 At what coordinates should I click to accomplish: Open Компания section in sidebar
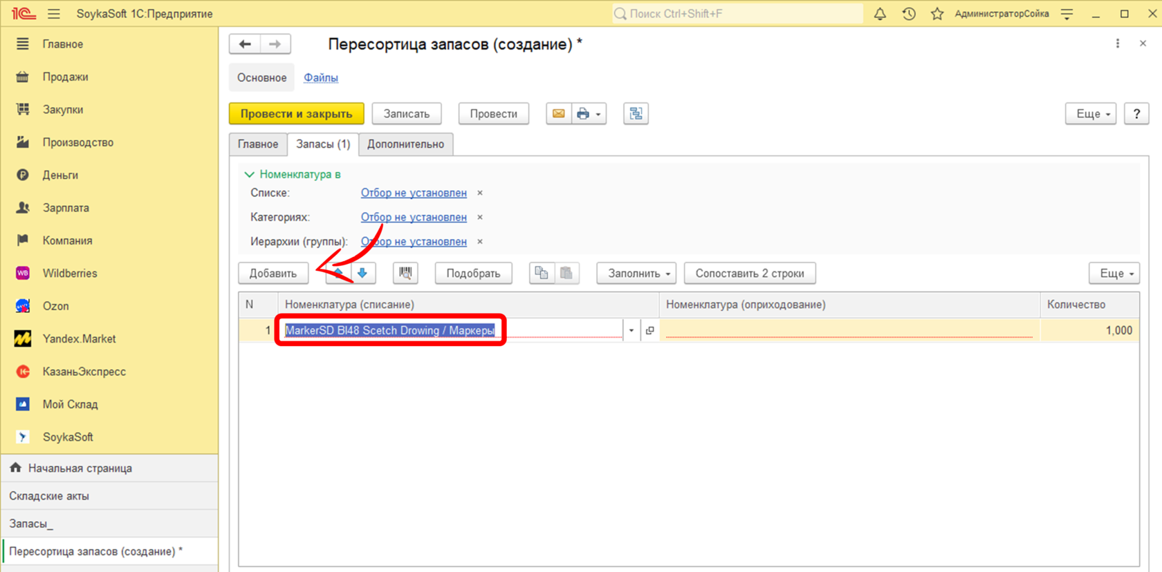click(67, 241)
